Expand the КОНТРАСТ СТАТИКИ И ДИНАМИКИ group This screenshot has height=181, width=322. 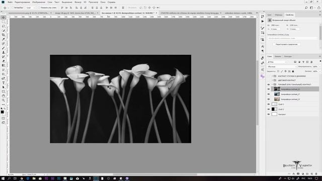point(272,76)
